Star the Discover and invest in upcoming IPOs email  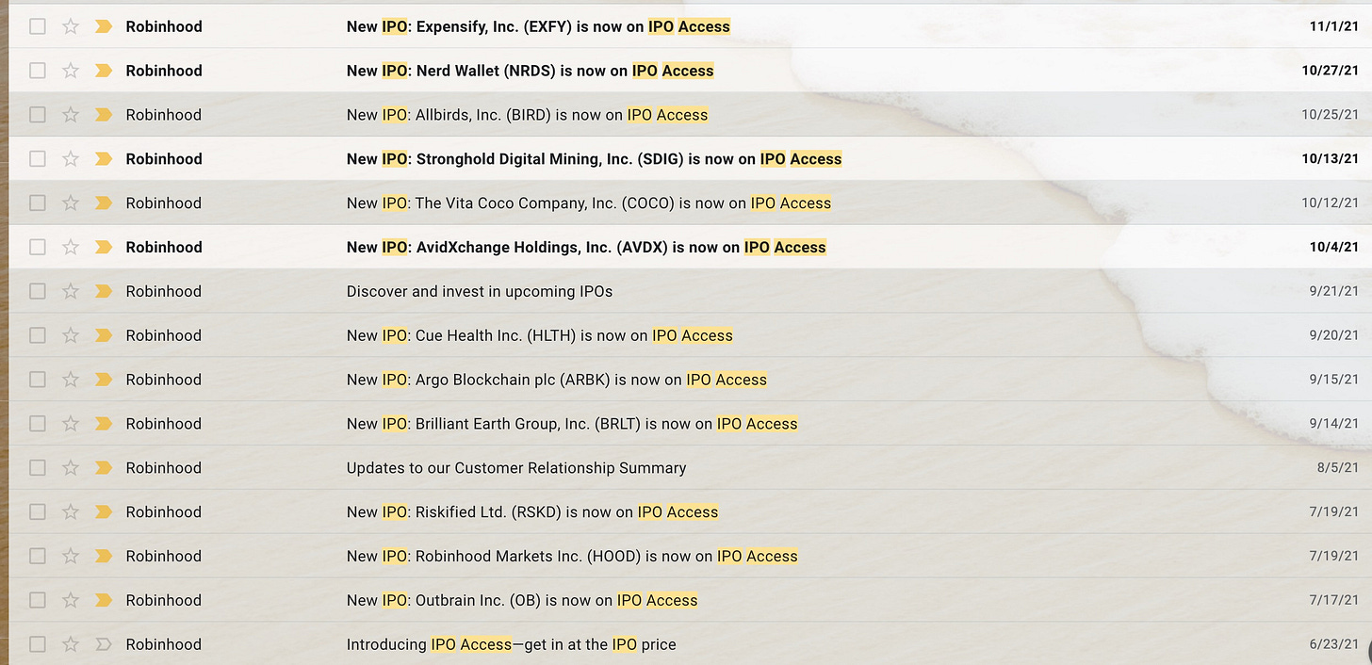pyautogui.click(x=71, y=291)
